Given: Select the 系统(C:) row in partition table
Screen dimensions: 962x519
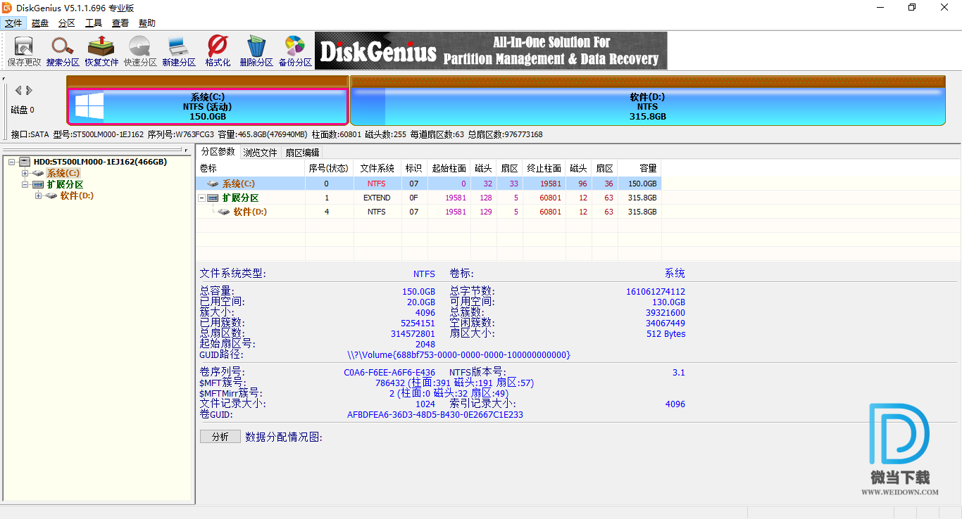Looking at the screenshot, I should coord(428,184).
